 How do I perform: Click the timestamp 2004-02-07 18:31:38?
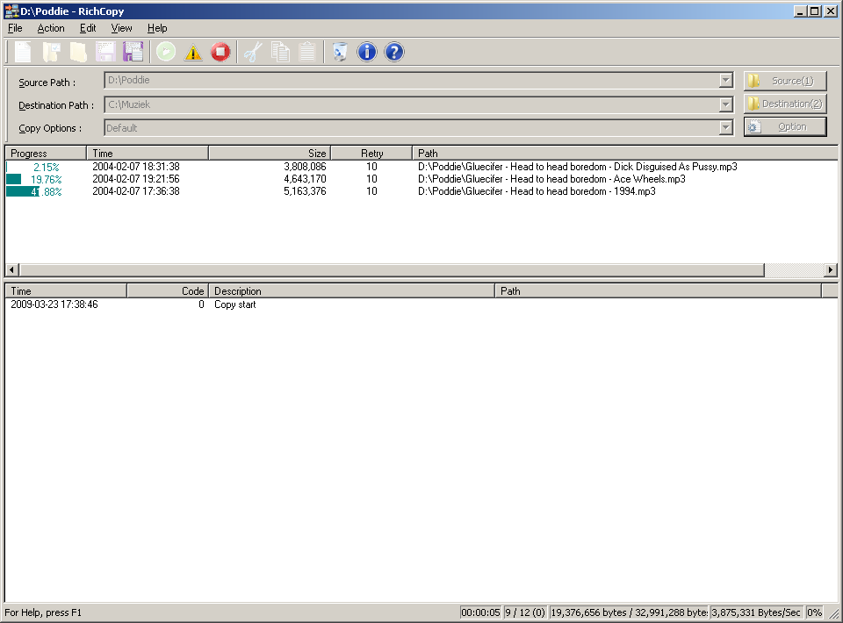pyautogui.click(x=136, y=167)
